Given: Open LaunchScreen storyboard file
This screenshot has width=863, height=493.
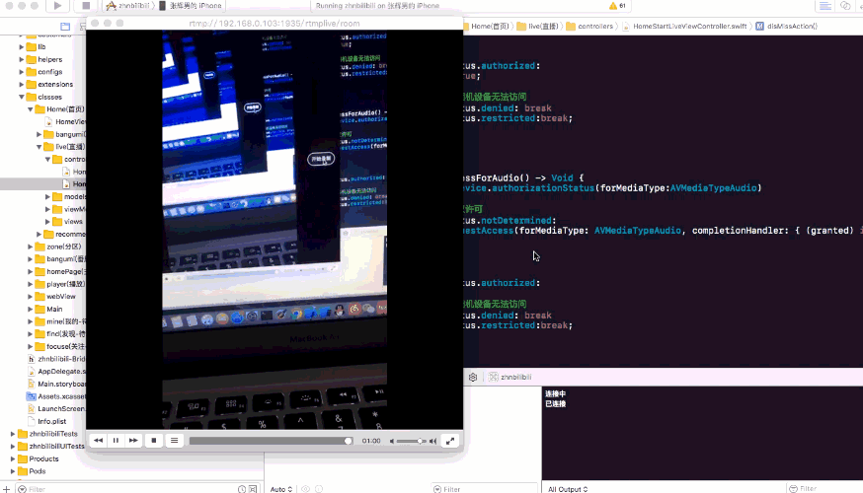Looking at the screenshot, I should pyautogui.click(x=56, y=408).
